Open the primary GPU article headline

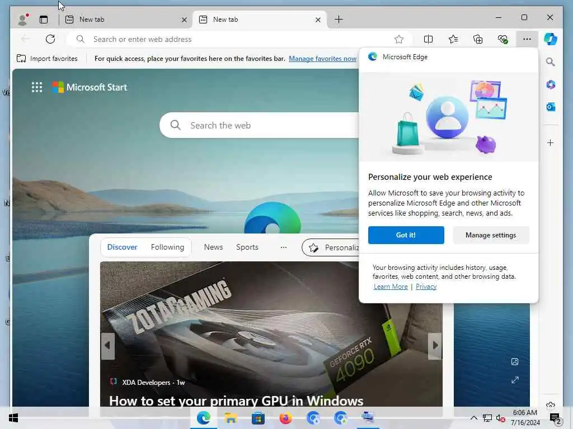click(236, 401)
